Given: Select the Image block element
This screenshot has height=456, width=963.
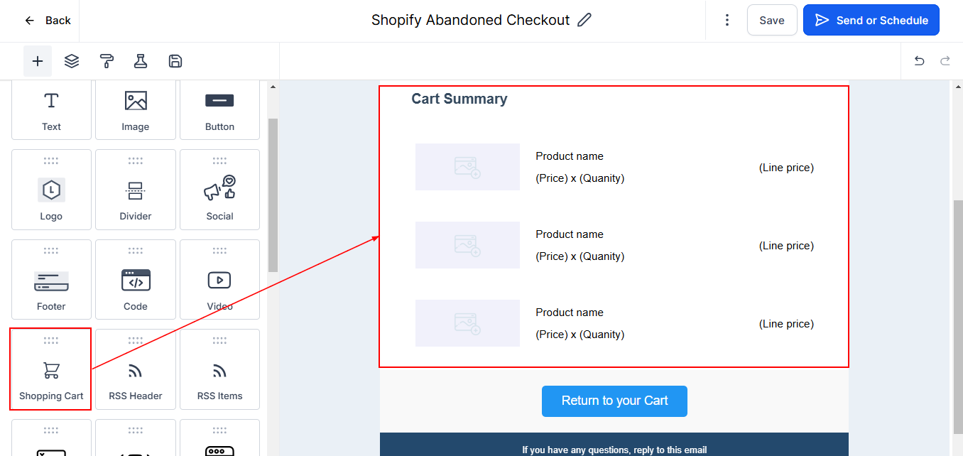Looking at the screenshot, I should pos(135,110).
